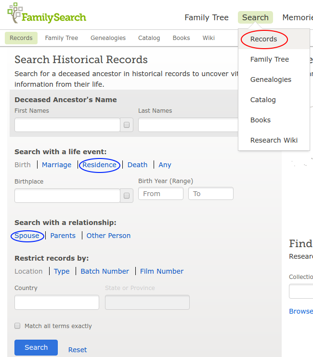
Task: Toggle exact match checkbox for First Names
Action: (127, 125)
